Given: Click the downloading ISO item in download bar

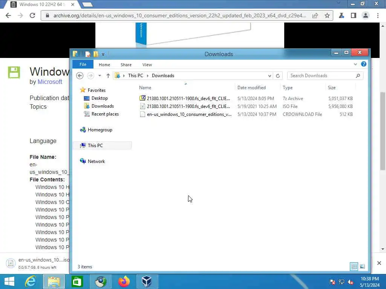Looking at the screenshot, I should [37, 263].
